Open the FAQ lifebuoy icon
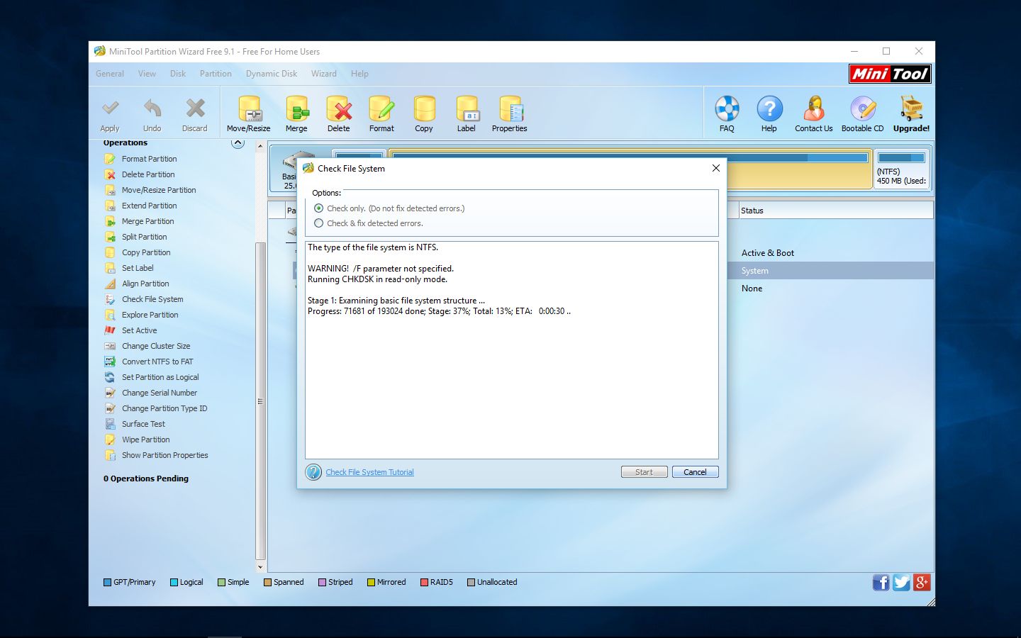Screen dimensions: 1021x638 click(x=727, y=109)
